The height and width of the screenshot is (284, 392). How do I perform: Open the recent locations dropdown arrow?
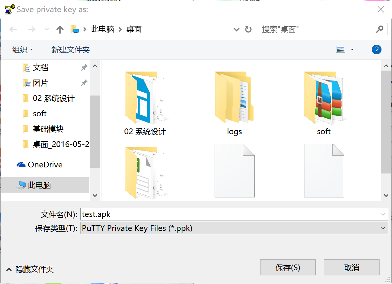47,29
